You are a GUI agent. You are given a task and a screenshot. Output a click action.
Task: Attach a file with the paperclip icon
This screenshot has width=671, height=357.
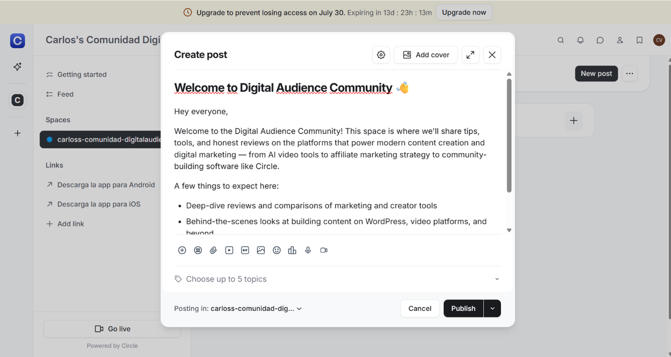214,251
